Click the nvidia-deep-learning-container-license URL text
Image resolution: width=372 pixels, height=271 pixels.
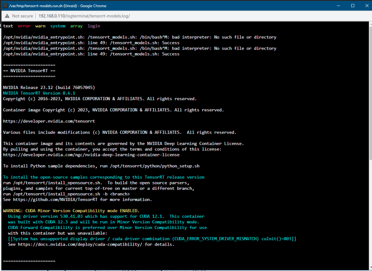(92, 155)
